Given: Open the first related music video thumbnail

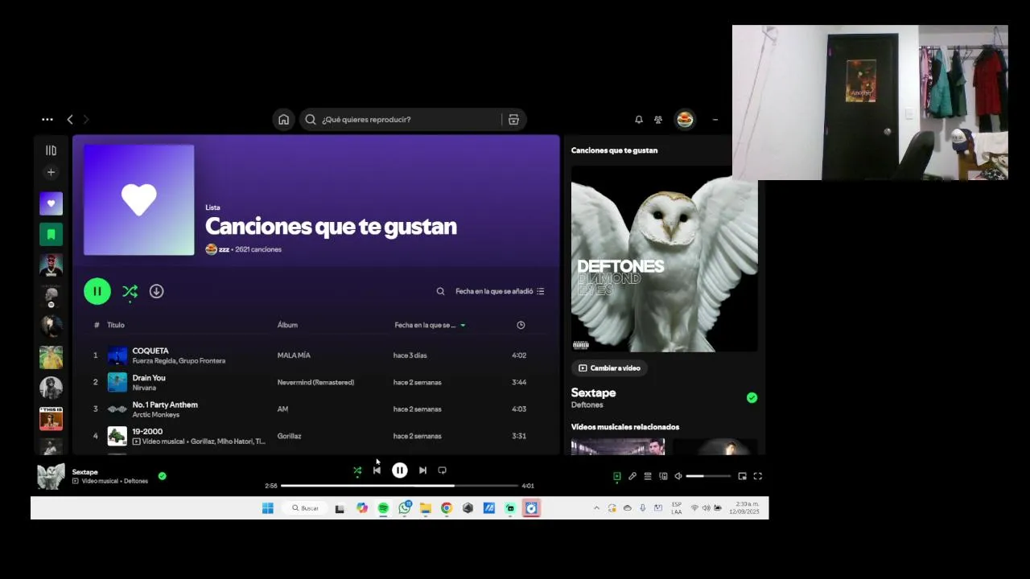Looking at the screenshot, I should point(618,446).
